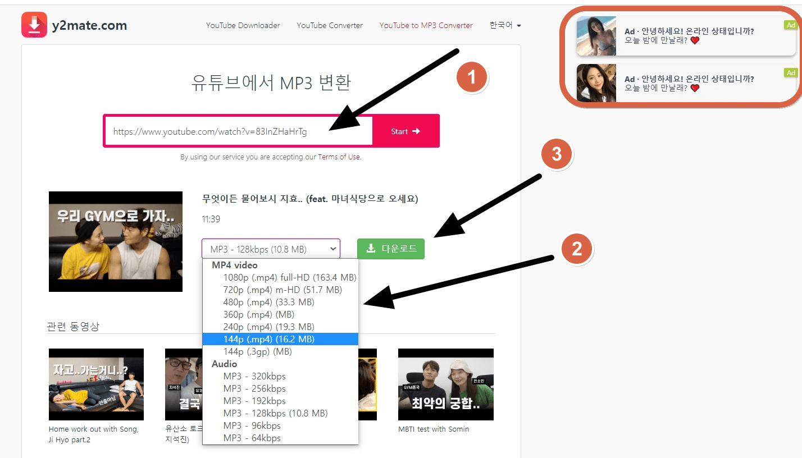Screen dimensions: 802x458
Task: Click the first ad banner with beach photo
Action: pyautogui.click(x=686, y=36)
